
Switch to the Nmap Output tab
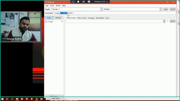coord(71,18)
